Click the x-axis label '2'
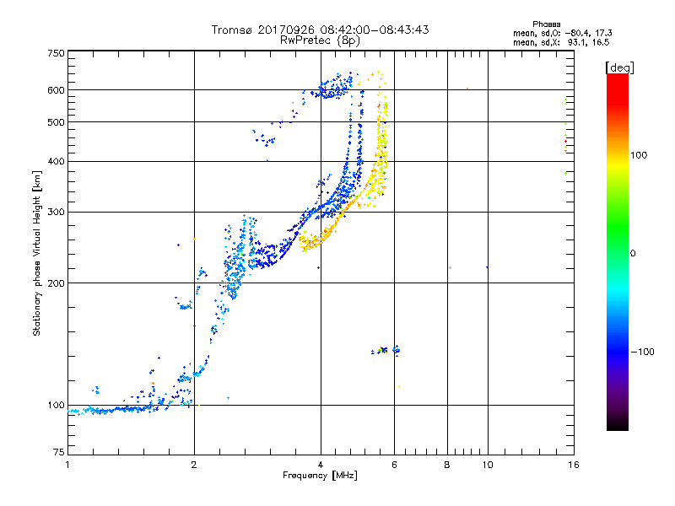The width and height of the screenshot is (675, 506). tap(194, 465)
